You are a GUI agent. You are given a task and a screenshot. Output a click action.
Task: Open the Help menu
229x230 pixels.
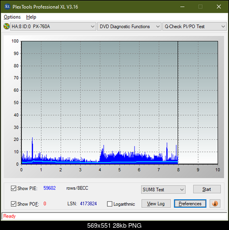[31, 17]
